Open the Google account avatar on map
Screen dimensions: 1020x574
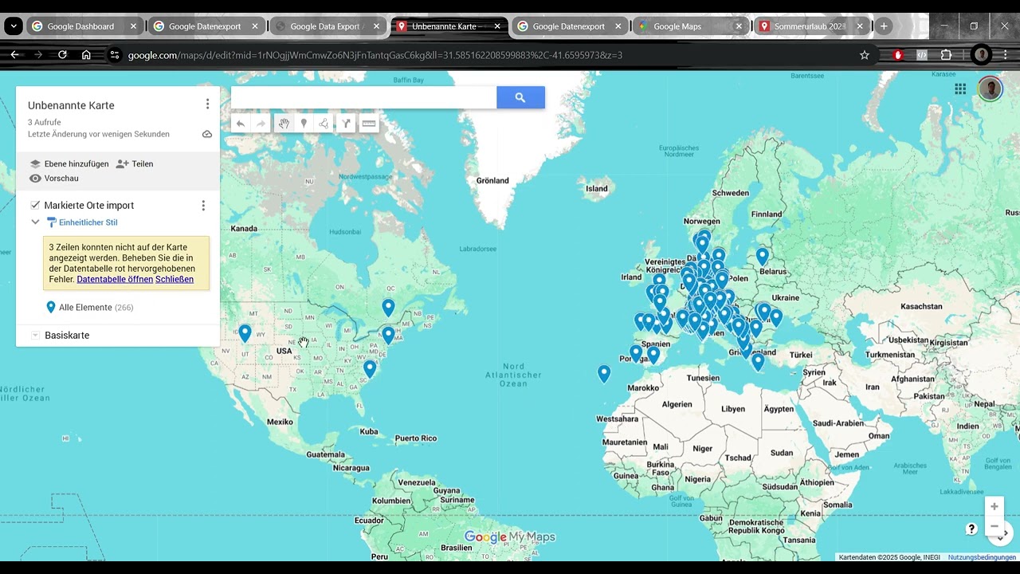pos(990,89)
